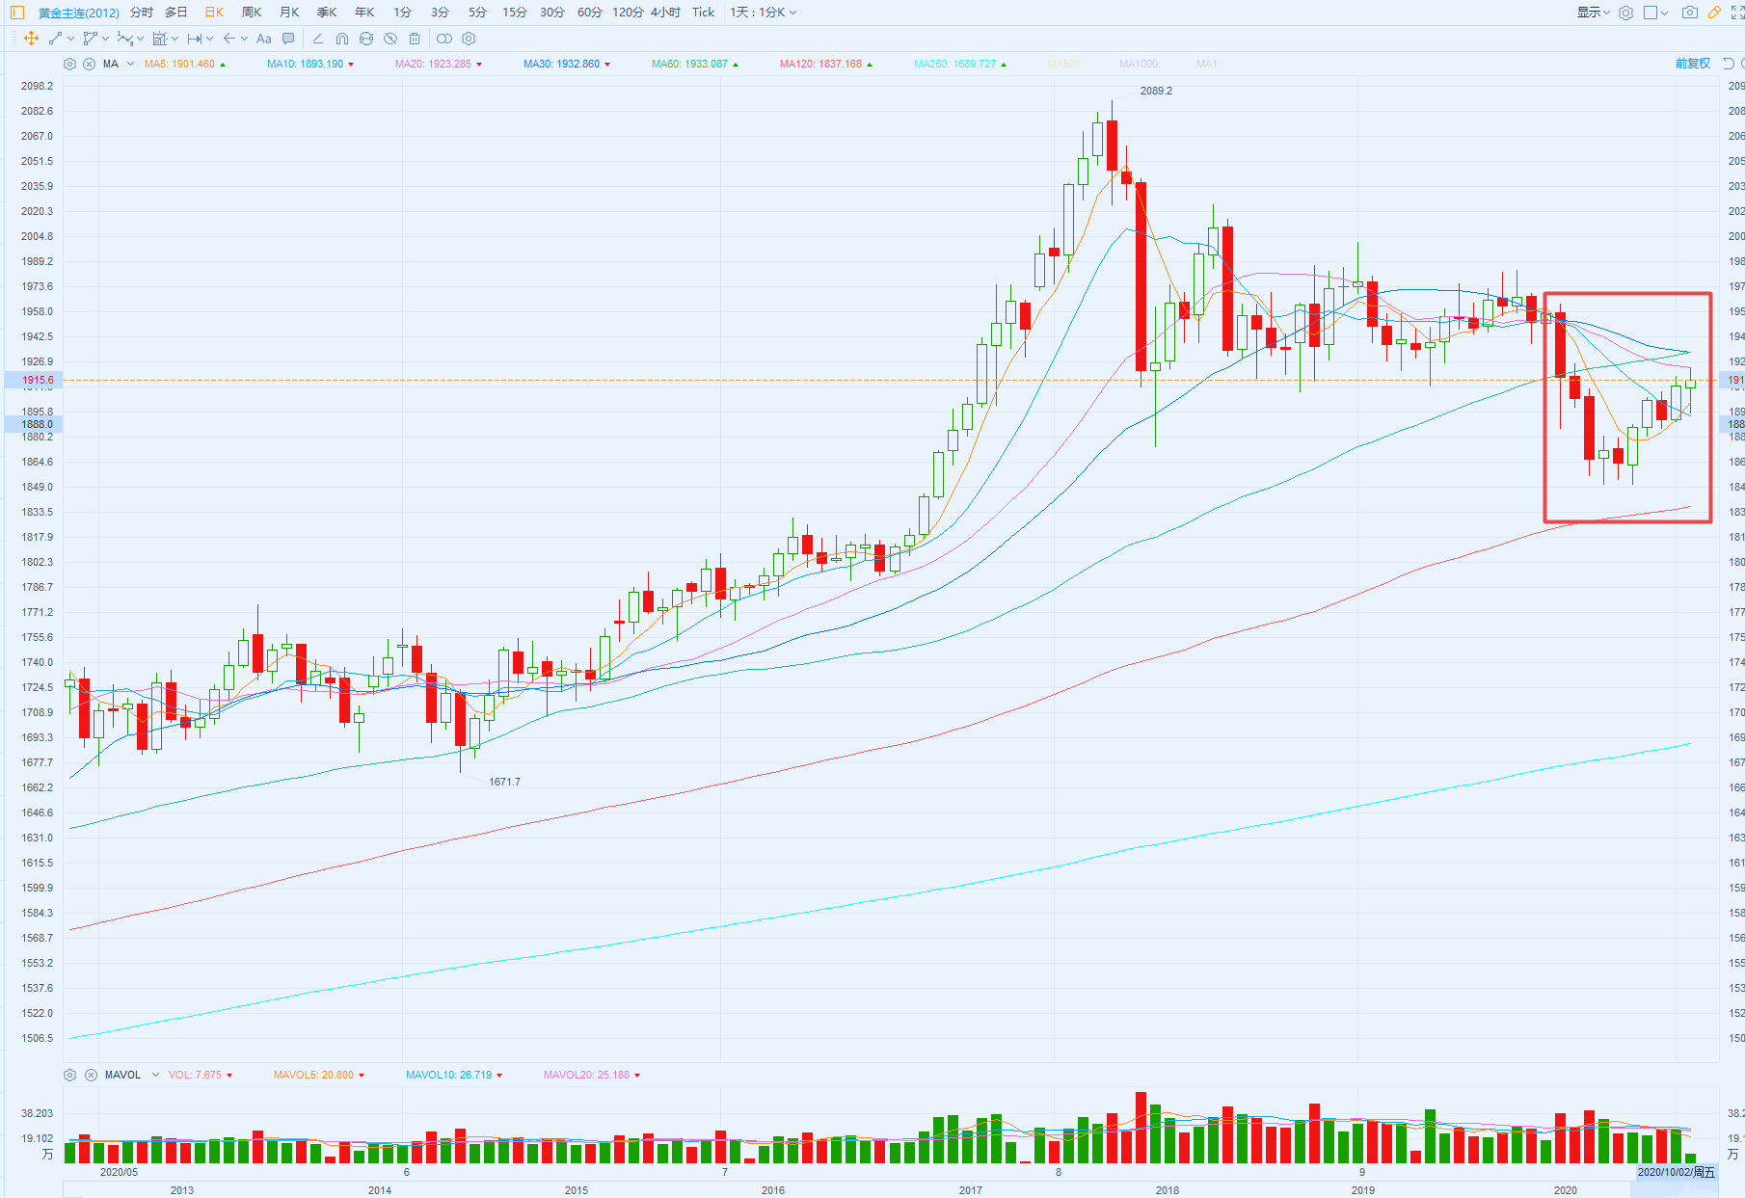Select the crosshair move cursor tool
1745x1198 pixels.
click(x=31, y=39)
